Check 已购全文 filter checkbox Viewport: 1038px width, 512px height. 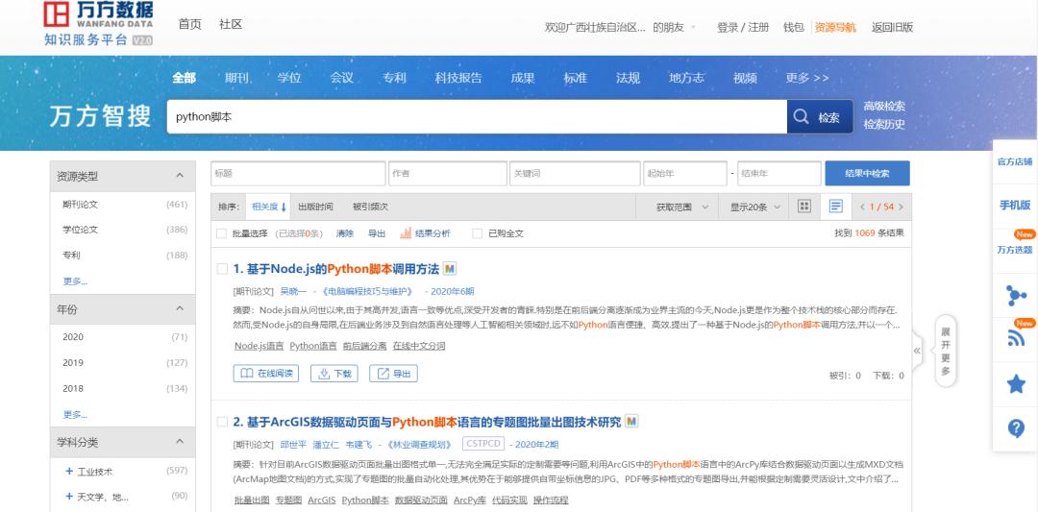[477, 233]
